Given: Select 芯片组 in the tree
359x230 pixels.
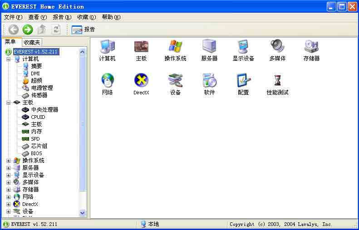Looking at the screenshot, I should coord(39,146).
